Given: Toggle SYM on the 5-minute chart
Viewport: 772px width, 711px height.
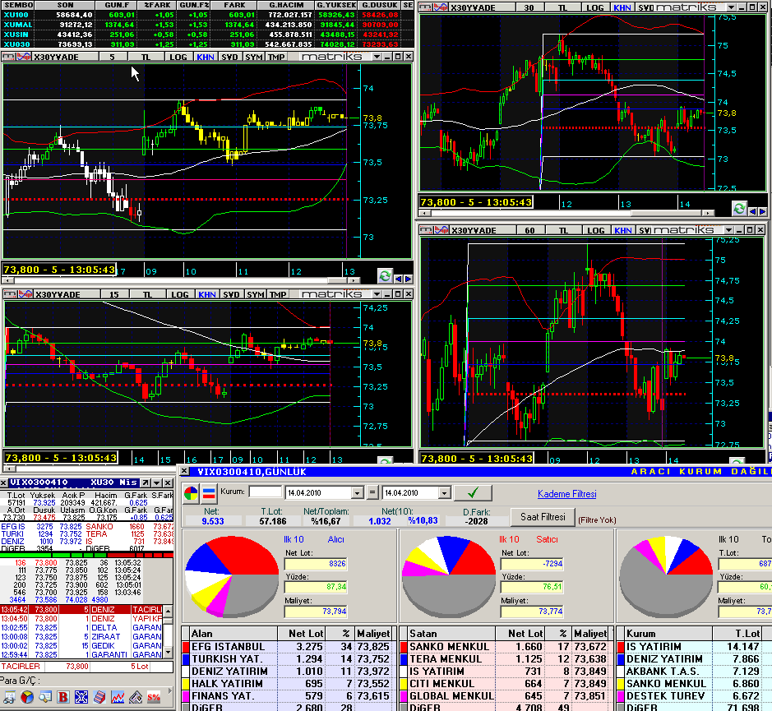Looking at the screenshot, I should tap(253, 57).
